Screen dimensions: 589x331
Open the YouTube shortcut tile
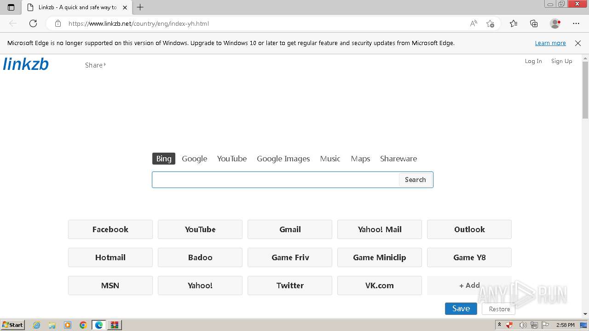(200, 229)
